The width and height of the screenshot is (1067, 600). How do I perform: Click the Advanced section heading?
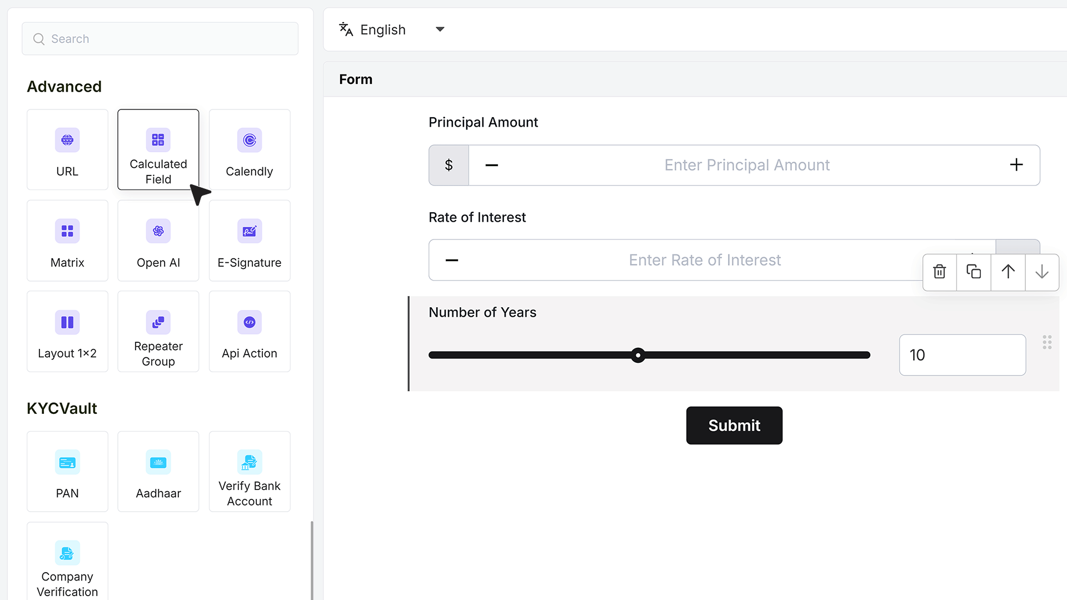[64, 87]
